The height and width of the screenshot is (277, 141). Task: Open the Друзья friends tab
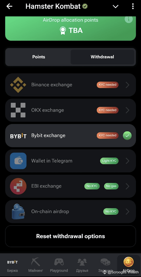[x=82, y=265]
